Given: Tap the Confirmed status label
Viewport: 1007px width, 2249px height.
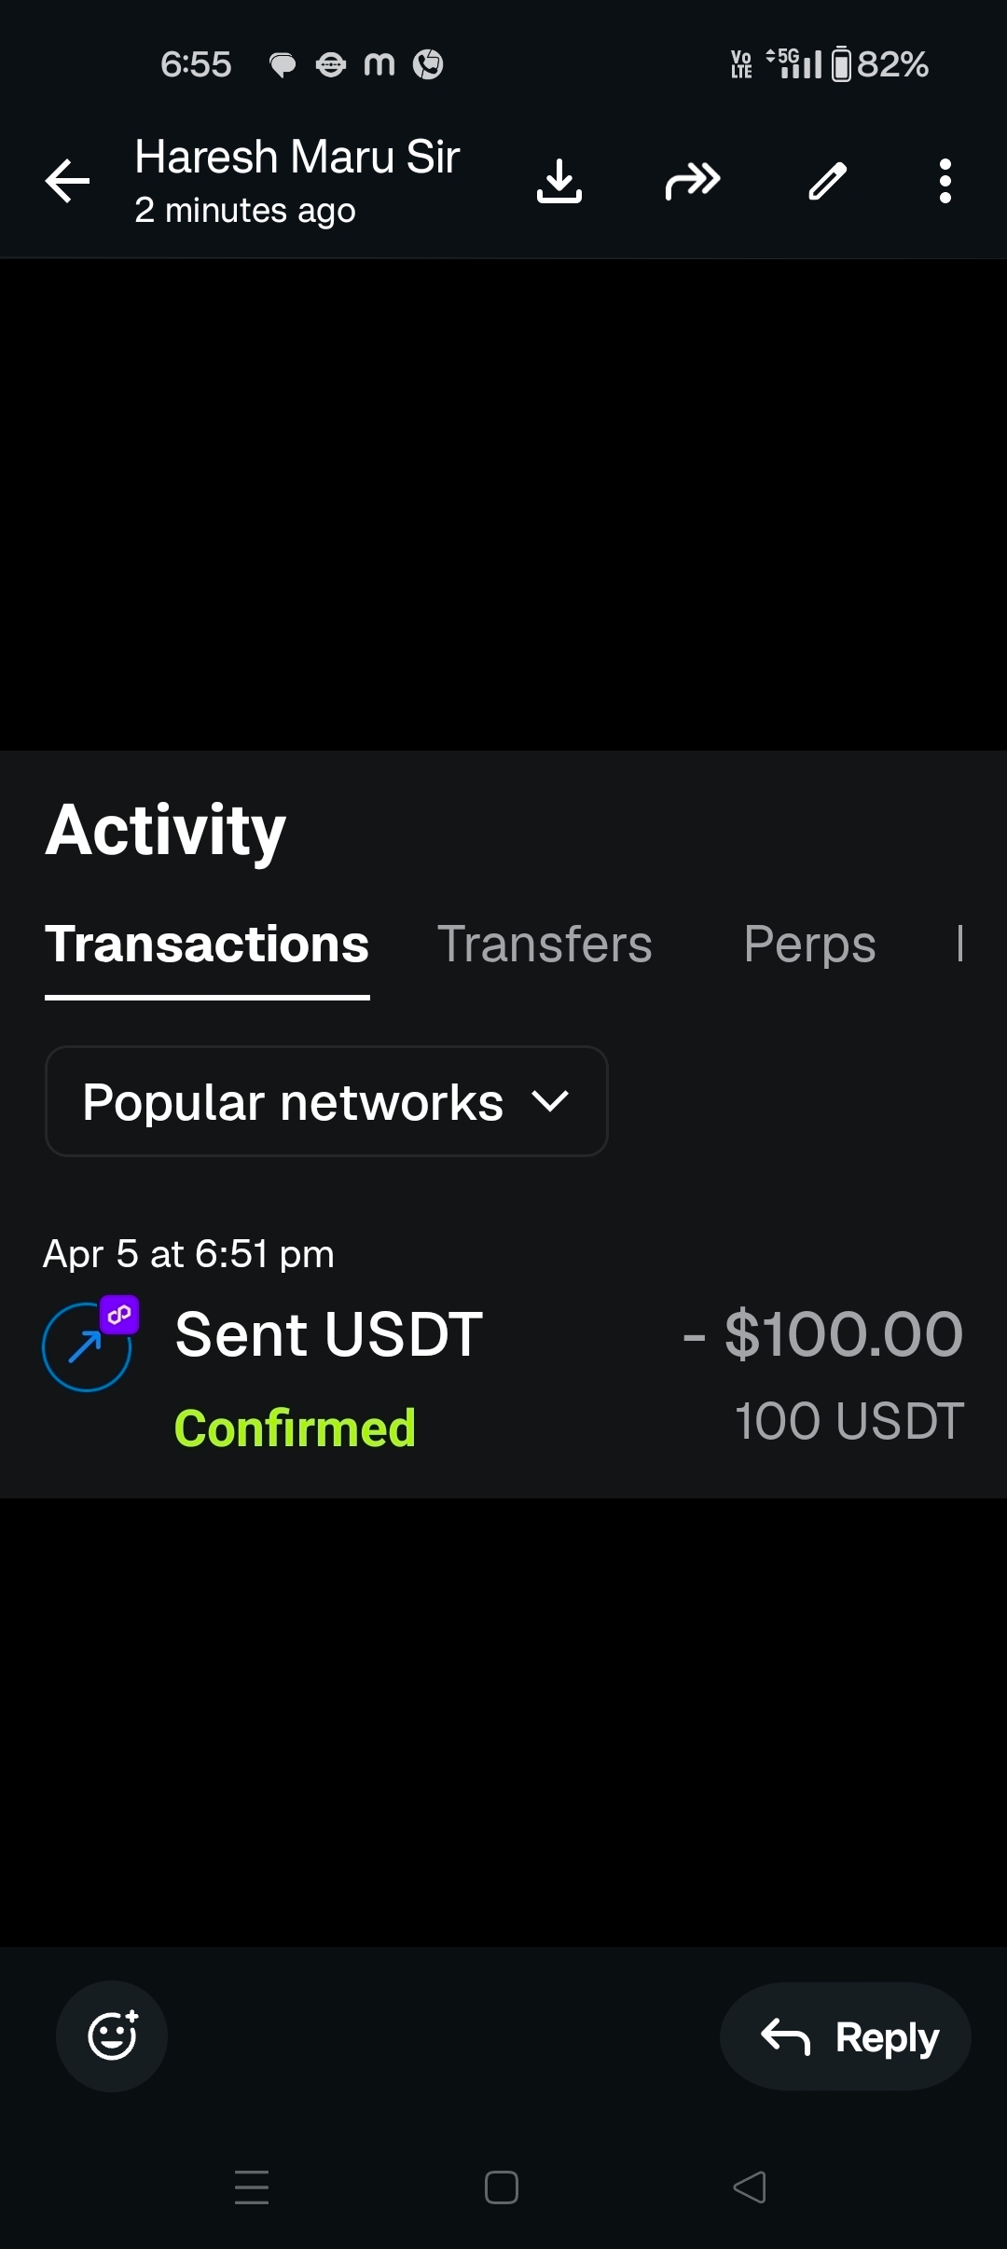Looking at the screenshot, I should coord(295,1428).
